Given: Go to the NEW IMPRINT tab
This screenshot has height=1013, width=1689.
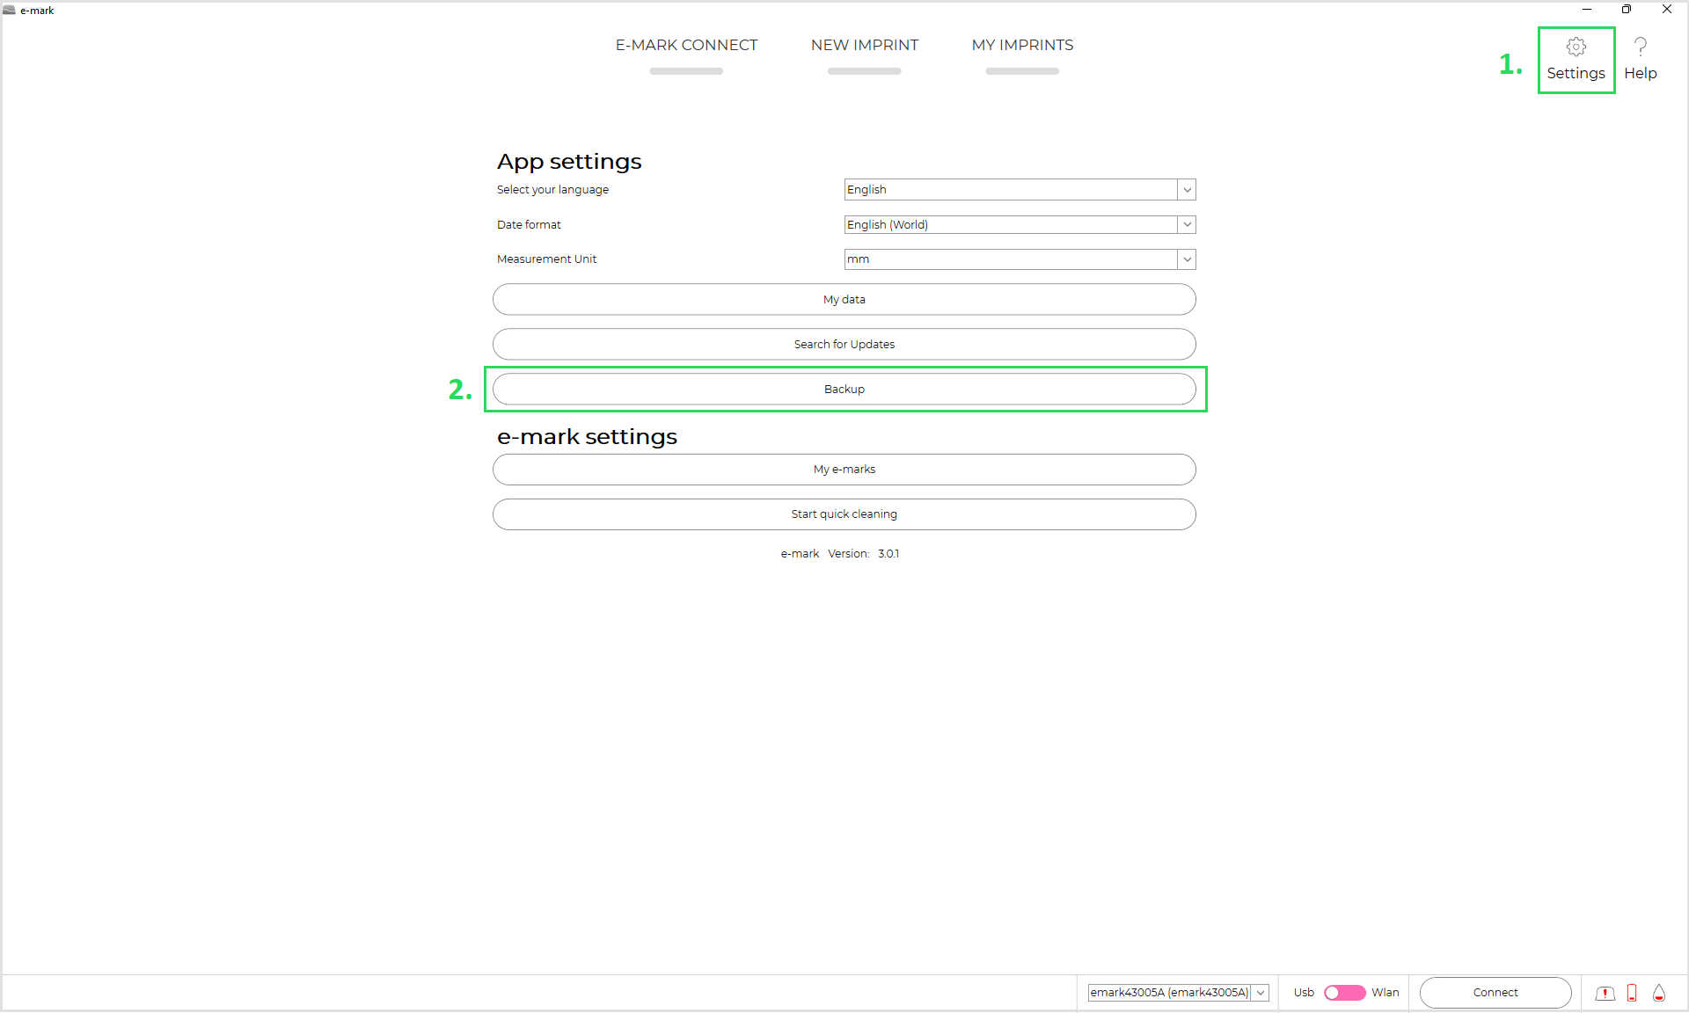Looking at the screenshot, I should coord(864,46).
